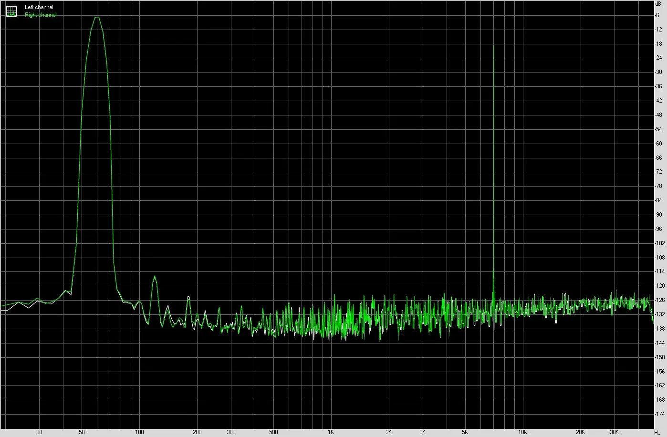Click the -120 dB scale label

[x=660, y=286]
